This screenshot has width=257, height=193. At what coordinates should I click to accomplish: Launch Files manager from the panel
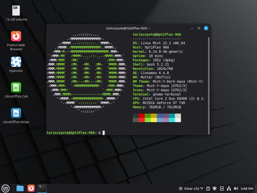click(20, 188)
